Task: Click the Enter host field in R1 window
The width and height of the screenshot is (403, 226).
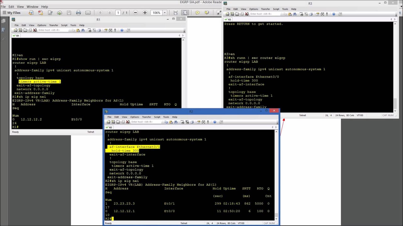Action: click(54, 30)
